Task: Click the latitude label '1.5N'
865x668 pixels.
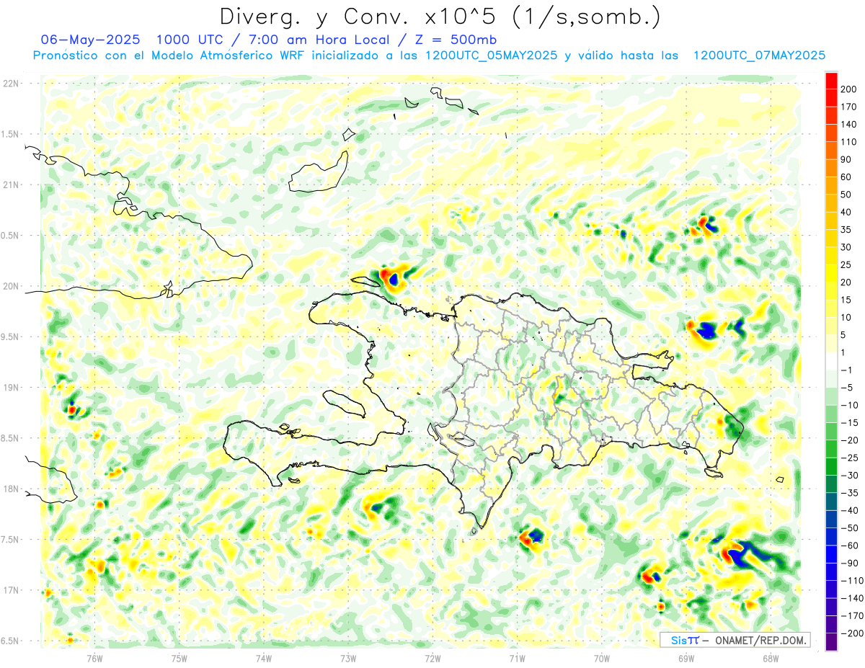Action: click(11, 134)
